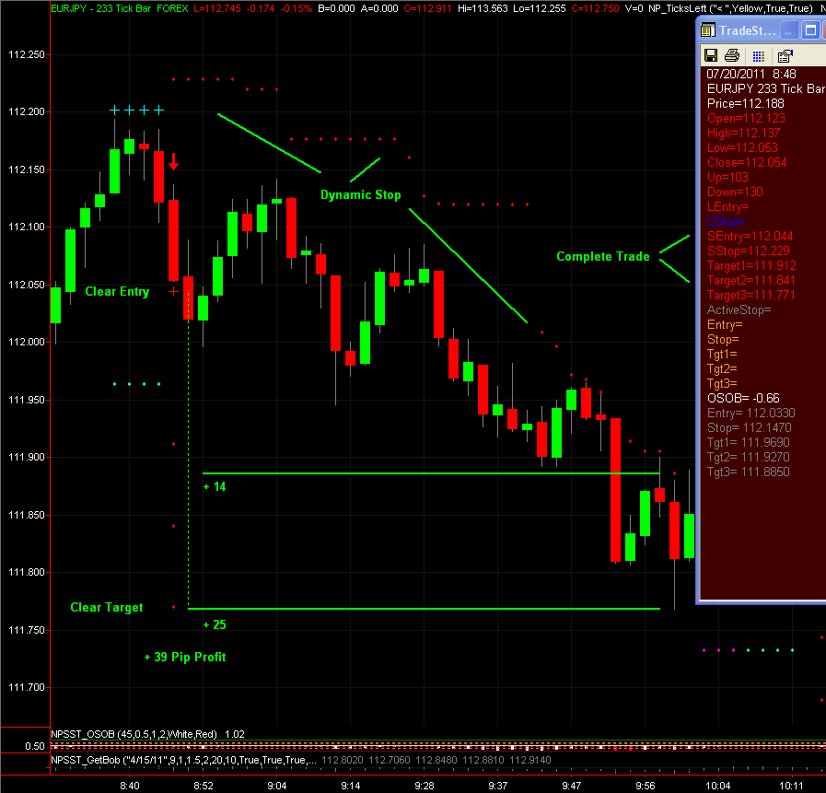Viewport: 826px width, 793px height.
Task: Click the 112.250 price axis label
Action: pyautogui.click(x=27, y=54)
